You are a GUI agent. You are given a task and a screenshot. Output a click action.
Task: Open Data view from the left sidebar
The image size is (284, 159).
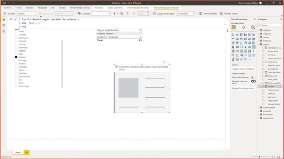(4, 25)
